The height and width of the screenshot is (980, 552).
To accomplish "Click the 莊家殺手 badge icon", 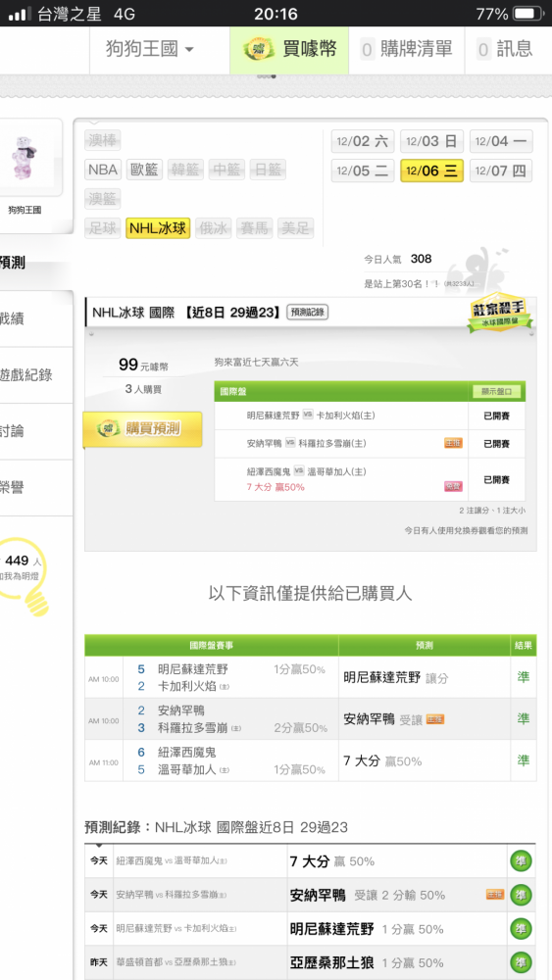I will click(x=500, y=312).
